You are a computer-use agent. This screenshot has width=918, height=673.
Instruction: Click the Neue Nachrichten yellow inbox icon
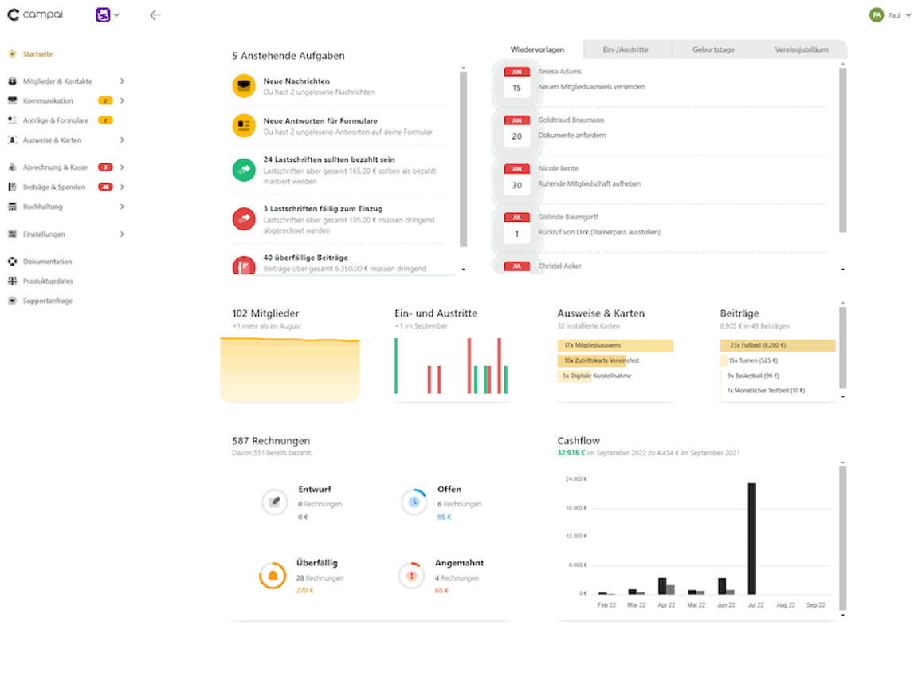(244, 86)
